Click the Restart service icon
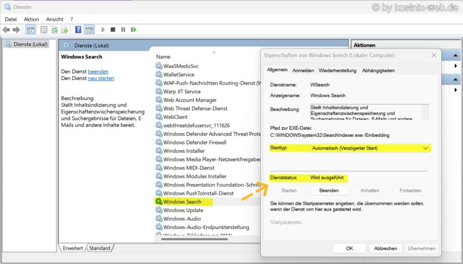463x264 pixels. tap(134, 30)
